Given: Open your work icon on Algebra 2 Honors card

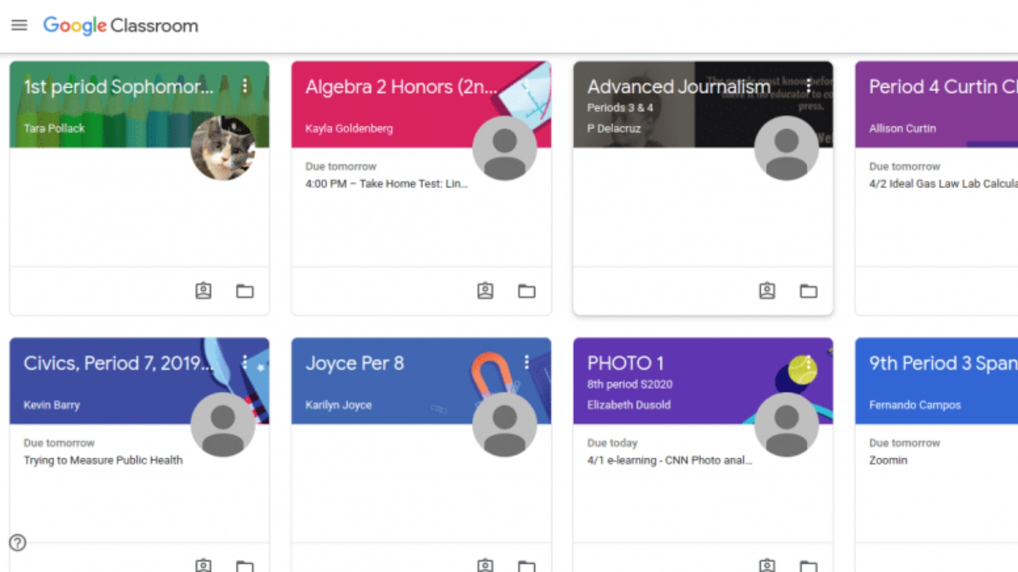Looking at the screenshot, I should [485, 291].
